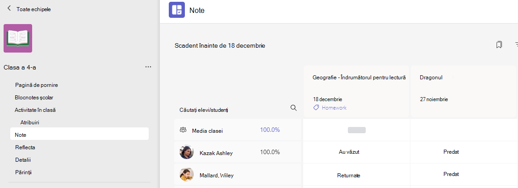Open Kazak Ashley's profile picture
This screenshot has height=188, width=518.
click(187, 152)
